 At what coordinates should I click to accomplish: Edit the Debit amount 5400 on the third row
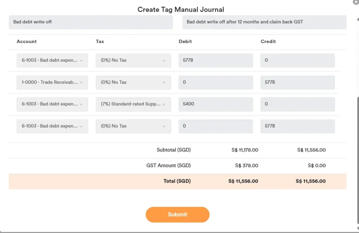[216, 104]
